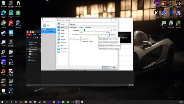This screenshot has height=104, width=184.
Task: Open Shared Folders settings category
Action: (63, 49)
